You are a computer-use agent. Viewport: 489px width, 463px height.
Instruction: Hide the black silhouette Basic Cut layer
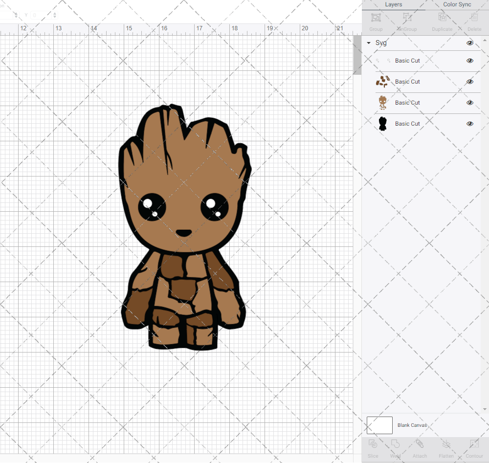[x=469, y=124]
